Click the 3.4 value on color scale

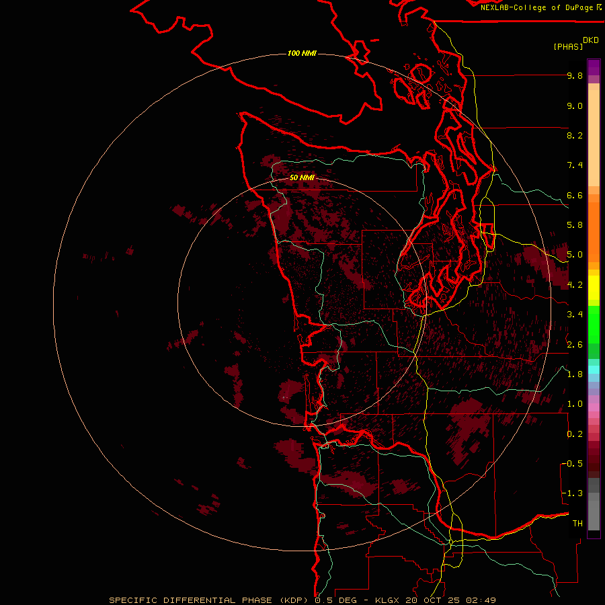575,315
